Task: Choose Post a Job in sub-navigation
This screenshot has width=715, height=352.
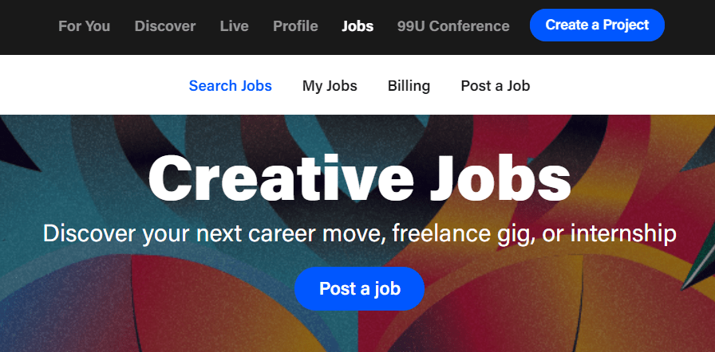Action: point(495,86)
